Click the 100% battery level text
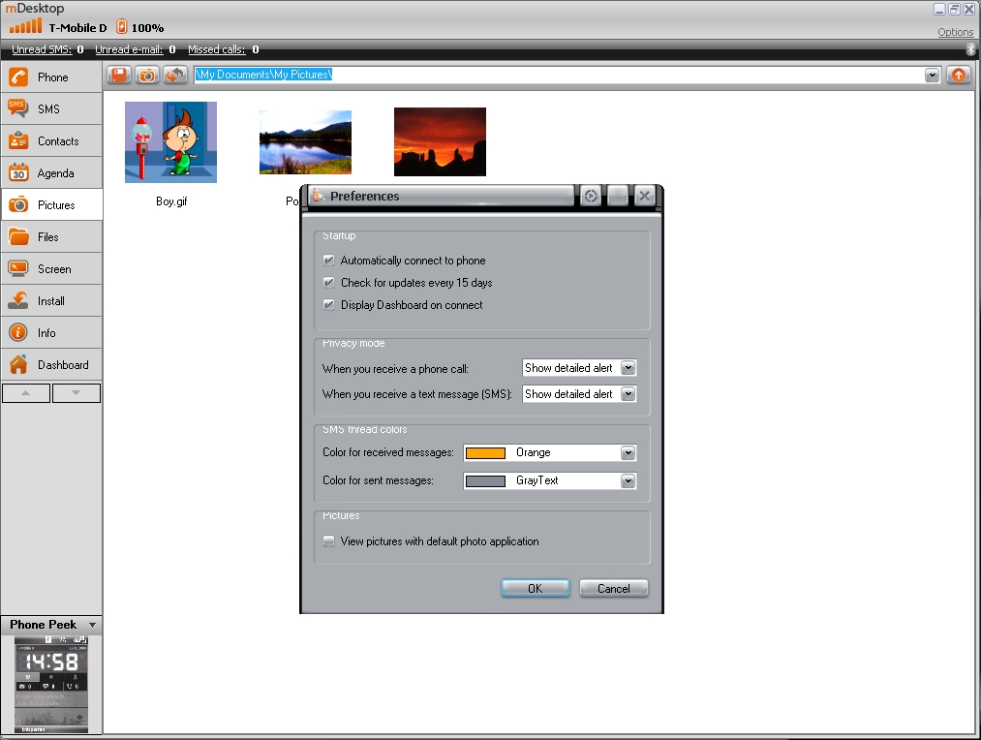The height and width of the screenshot is (740, 981). point(147,28)
